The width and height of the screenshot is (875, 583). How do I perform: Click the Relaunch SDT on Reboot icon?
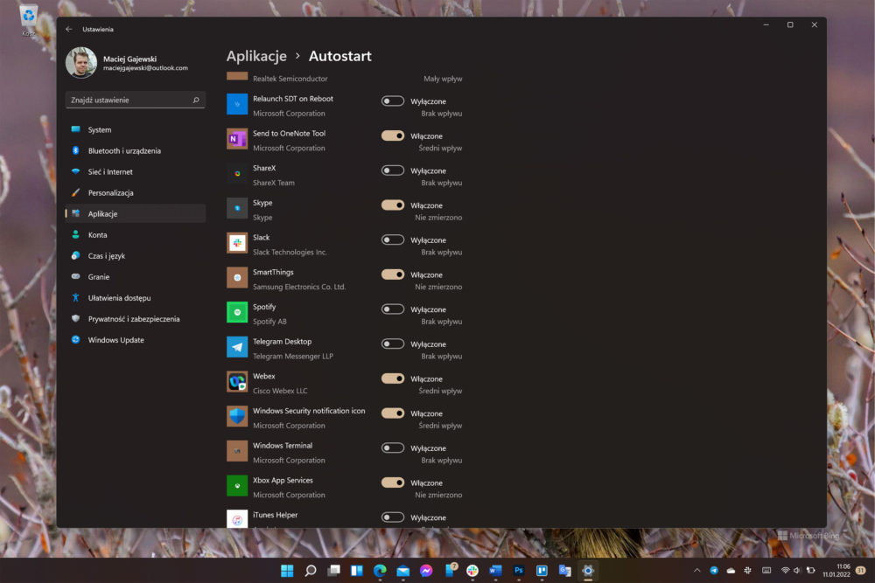coord(237,104)
